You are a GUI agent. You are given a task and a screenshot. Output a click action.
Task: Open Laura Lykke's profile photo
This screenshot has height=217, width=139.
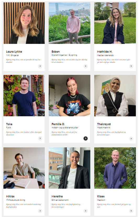[x=24, y=23]
